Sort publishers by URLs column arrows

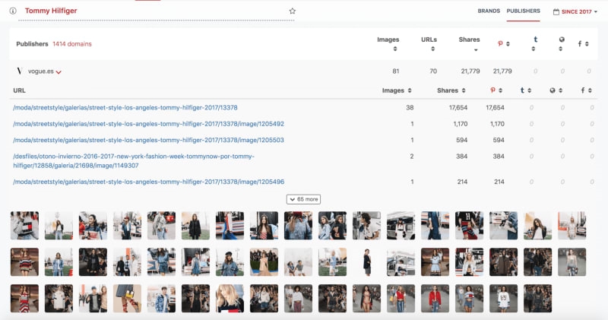pyautogui.click(x=432, y=49)
